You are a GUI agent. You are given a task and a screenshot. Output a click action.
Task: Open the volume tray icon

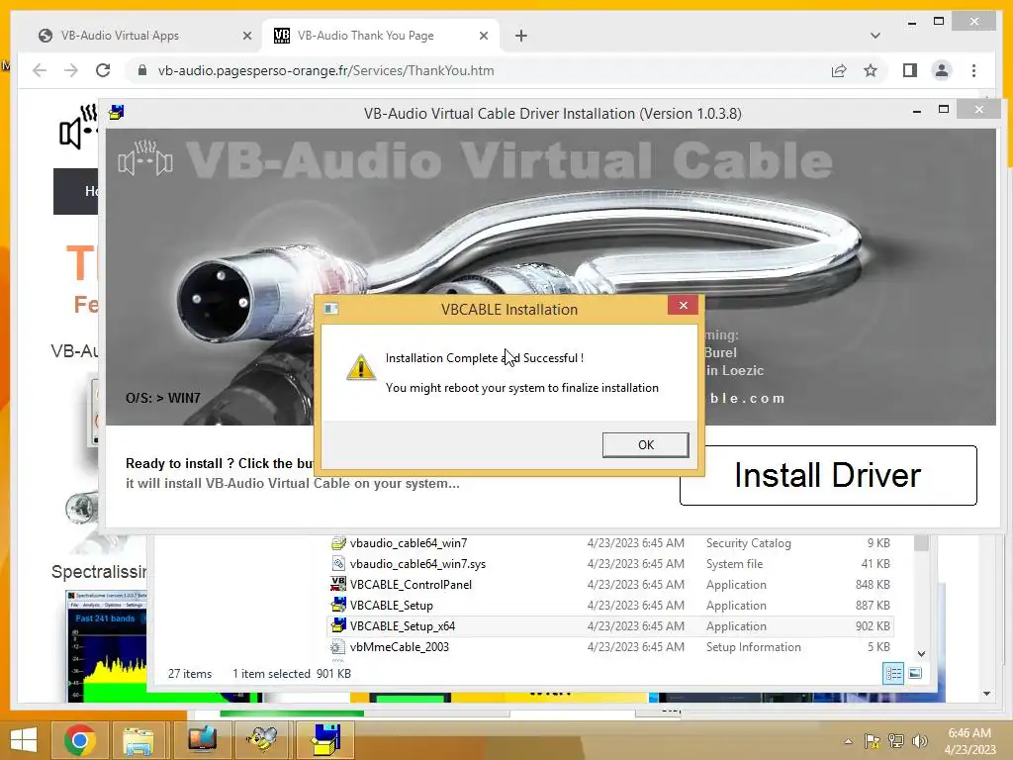[919, 741]
